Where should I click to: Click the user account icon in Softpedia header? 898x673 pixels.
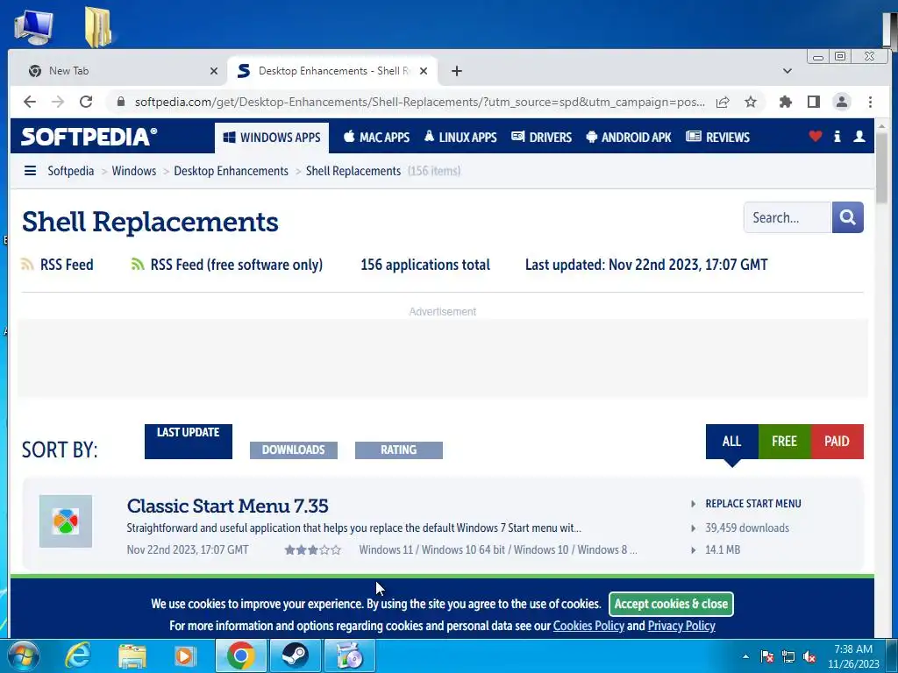859,136
